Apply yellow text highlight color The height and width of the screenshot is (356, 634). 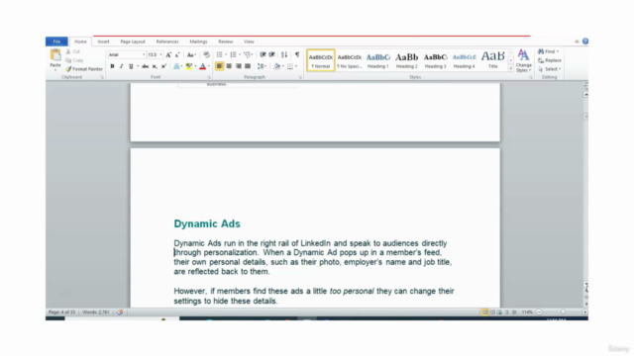click(189, 66)
